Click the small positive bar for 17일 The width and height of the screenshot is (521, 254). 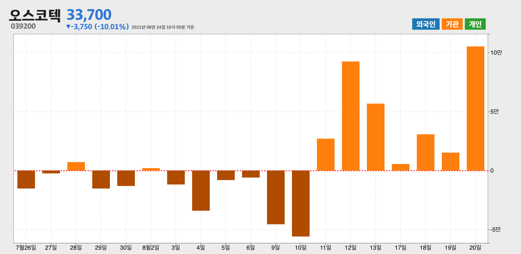click(401, 167)
